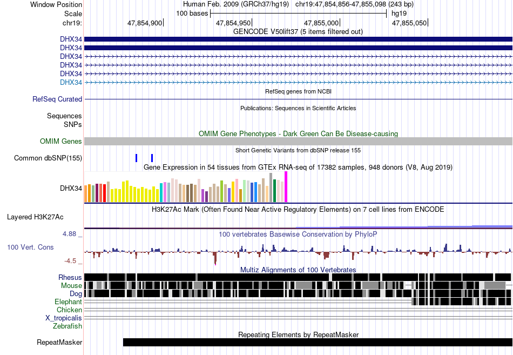
Task: Click the chr19: ruler label
Action: click(72, 23)
